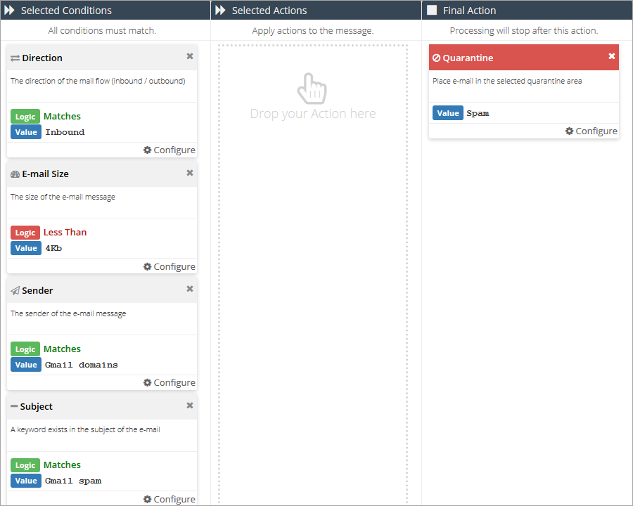Click the E-mail Size gauge icon
This screenshot has width=633, height=506.
15,174
